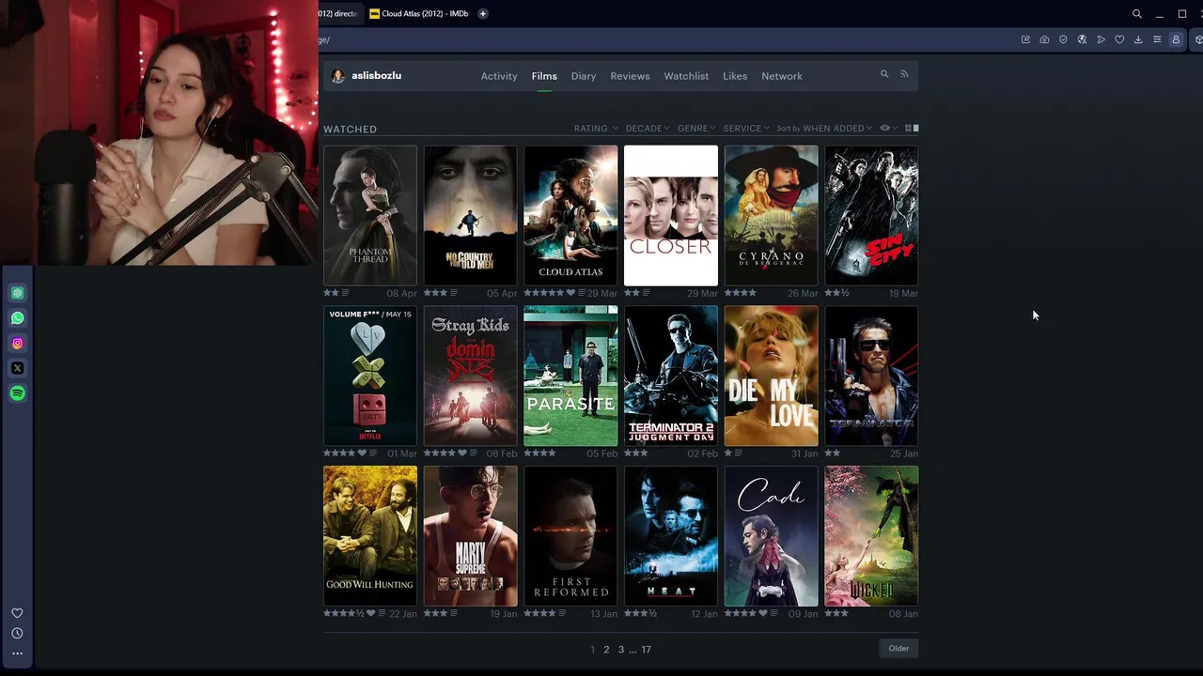Open WhatsApp in the browser sidebar
This screenshot has height=676, width=1203.
tap(17, 318)
